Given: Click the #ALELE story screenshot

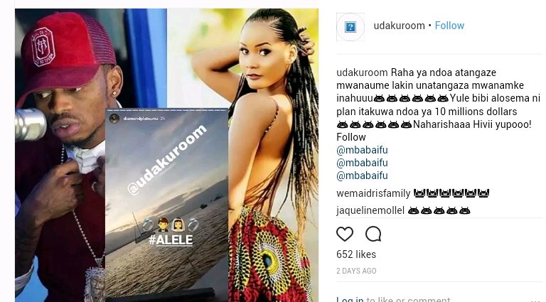Looking at the screenshot, I should 167,203.
